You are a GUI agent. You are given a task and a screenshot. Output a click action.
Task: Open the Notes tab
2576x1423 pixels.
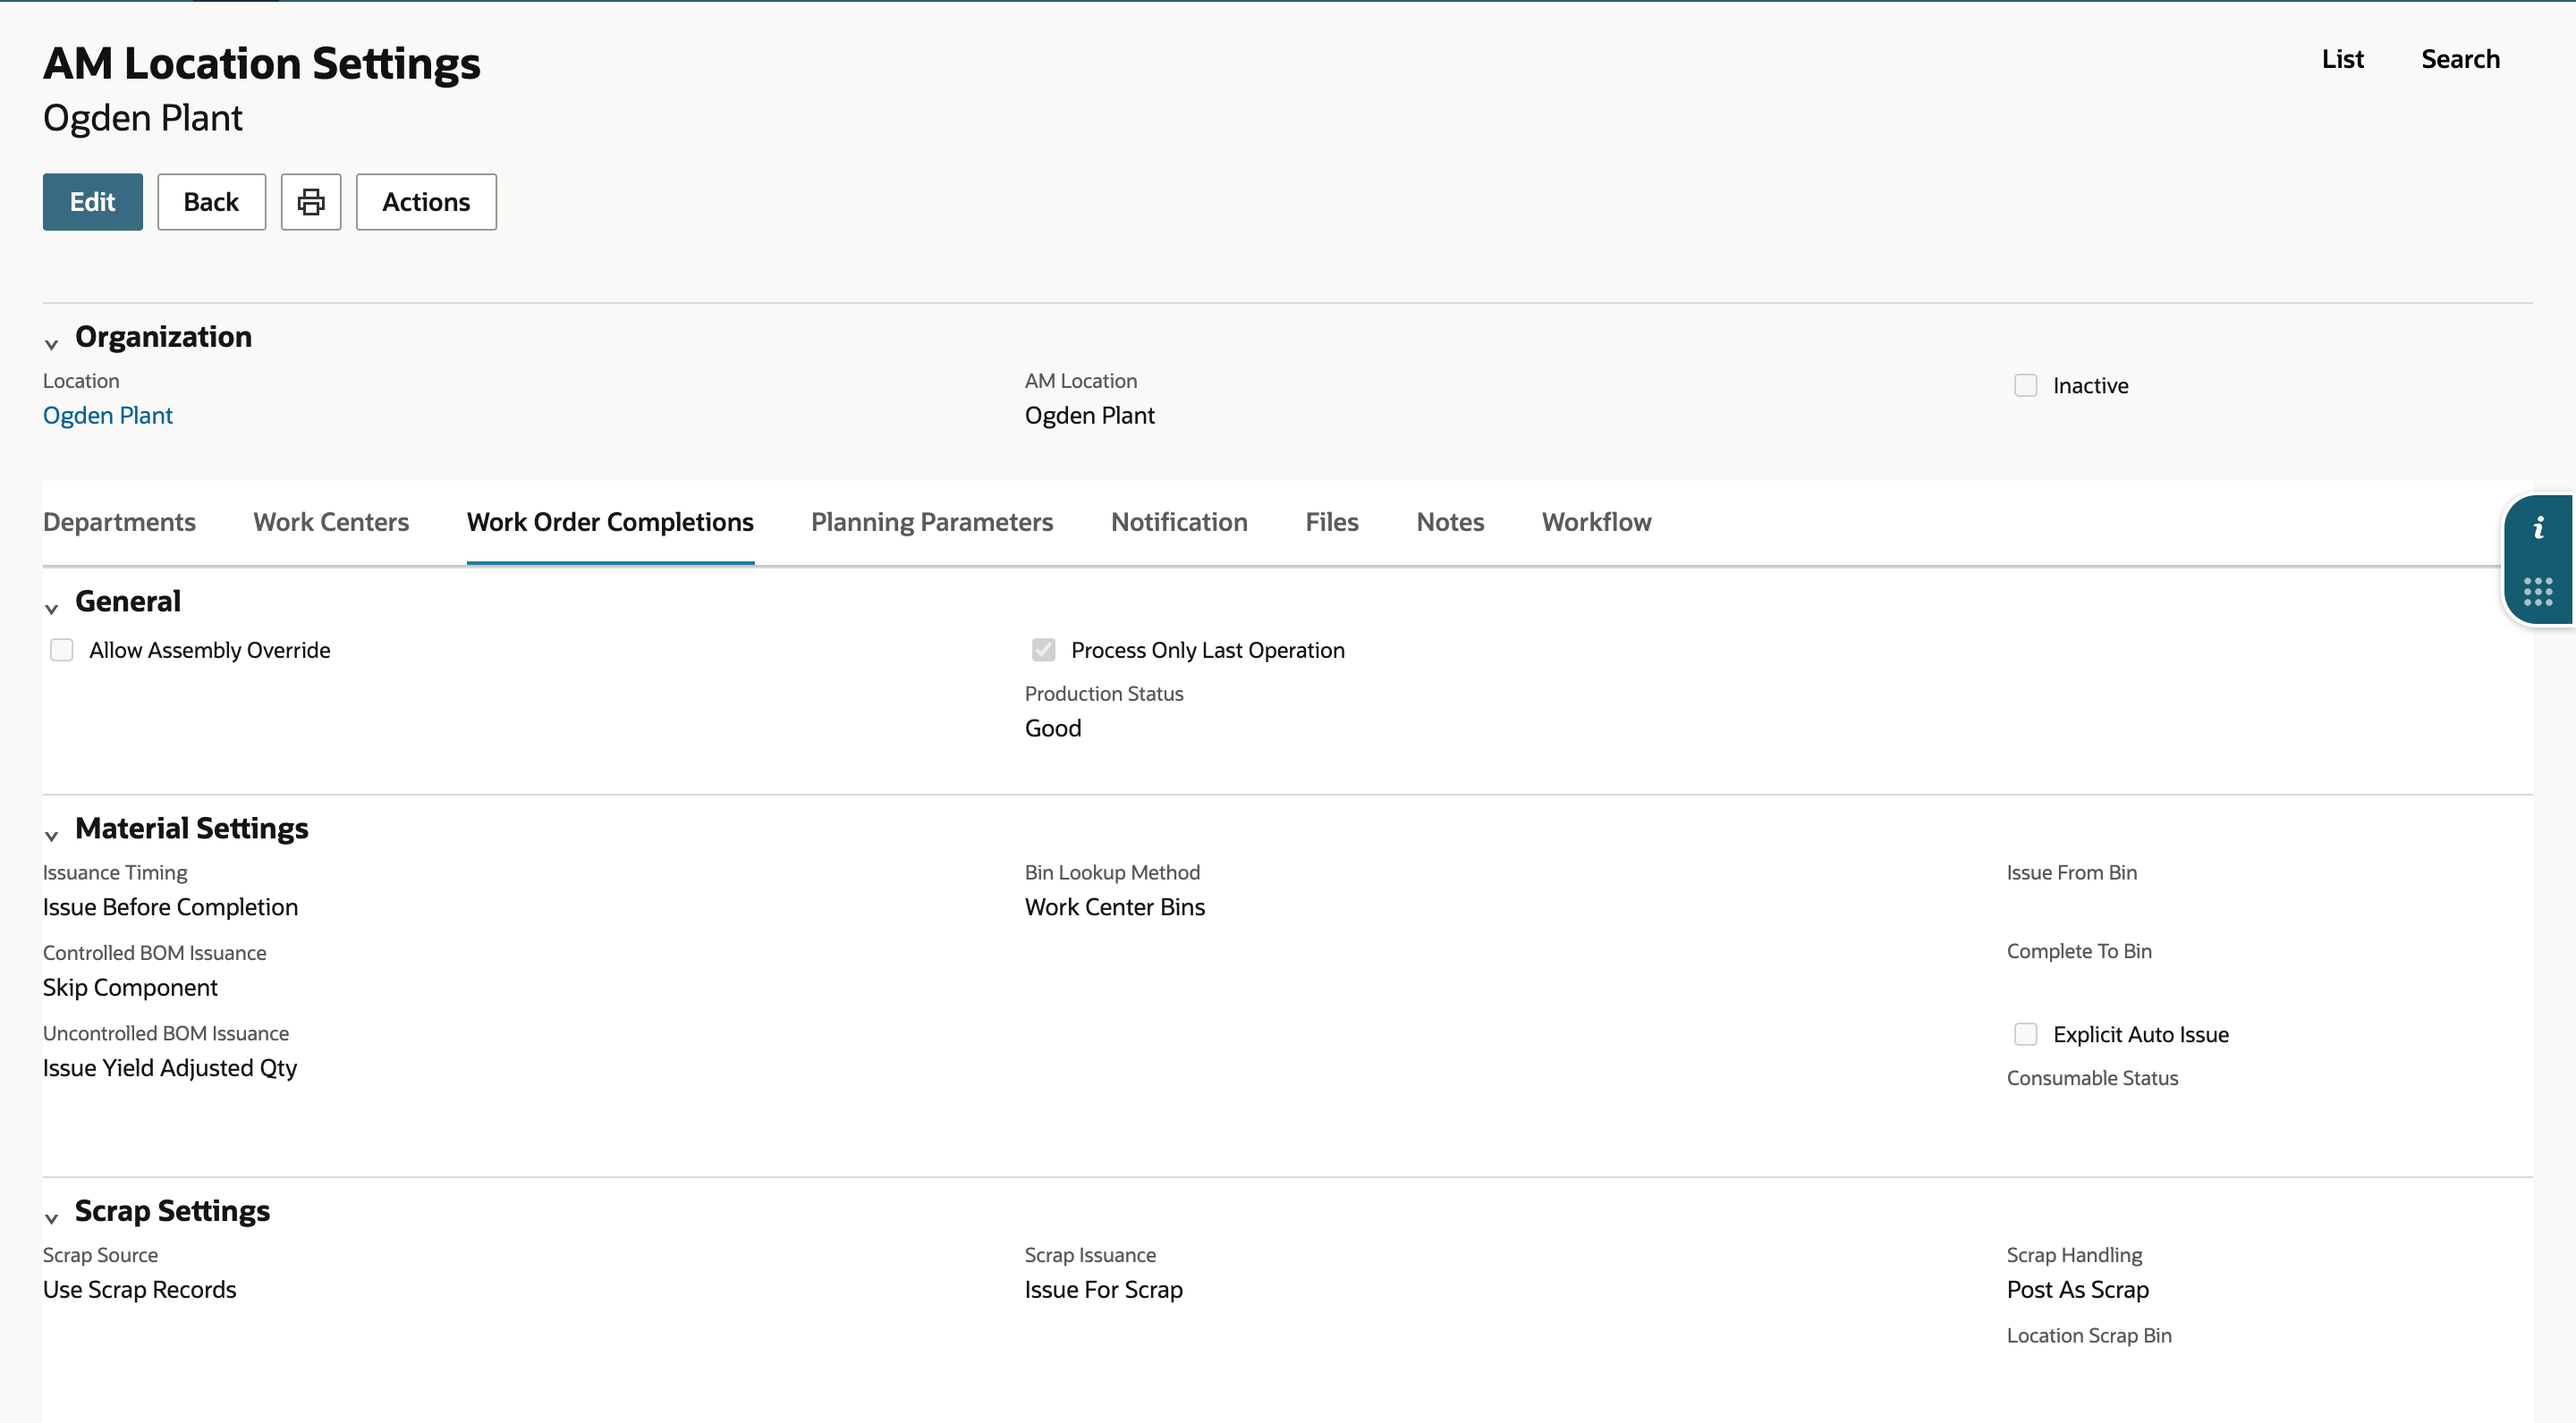[x=1450, y=523]
